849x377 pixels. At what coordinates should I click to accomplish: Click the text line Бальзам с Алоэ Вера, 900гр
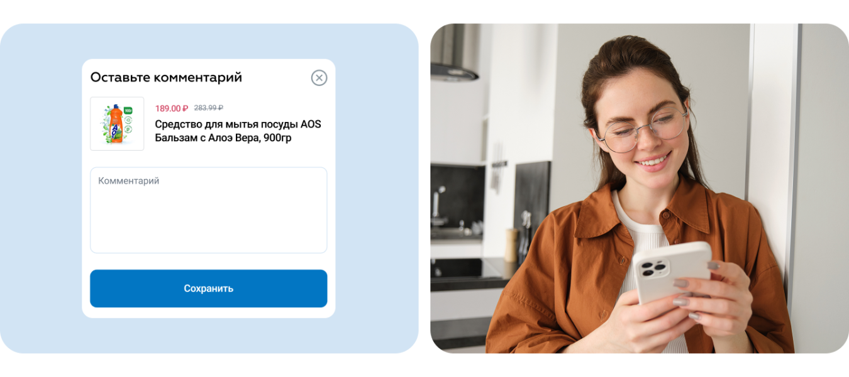click(x=223, y=138)
